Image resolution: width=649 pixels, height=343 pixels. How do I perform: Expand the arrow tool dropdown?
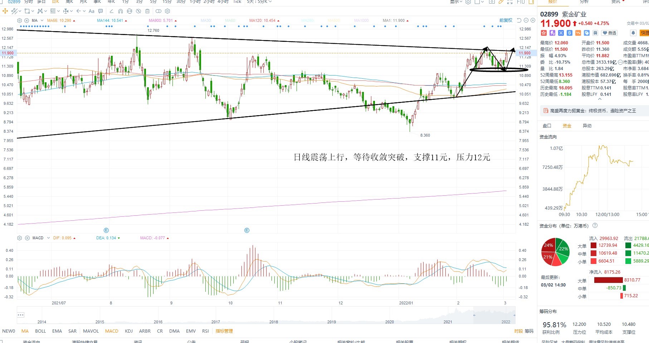pos(84,11)
